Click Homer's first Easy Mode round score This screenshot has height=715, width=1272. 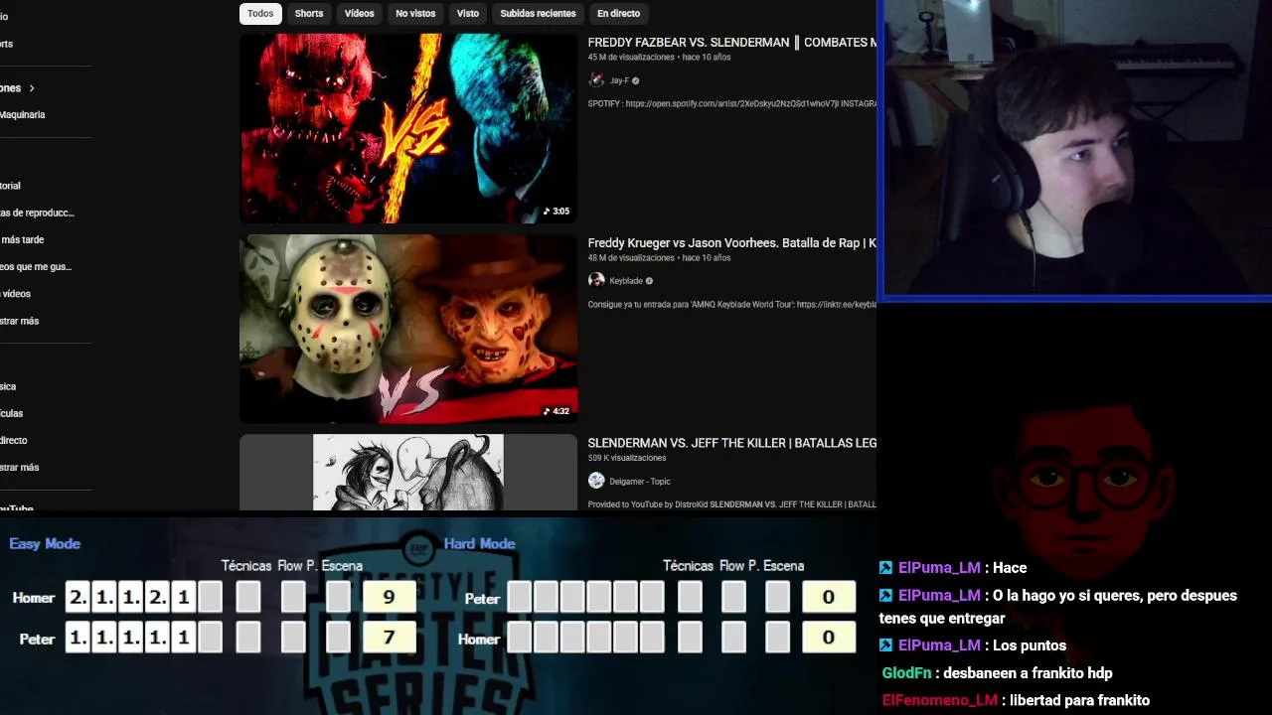tap(78, 597)
